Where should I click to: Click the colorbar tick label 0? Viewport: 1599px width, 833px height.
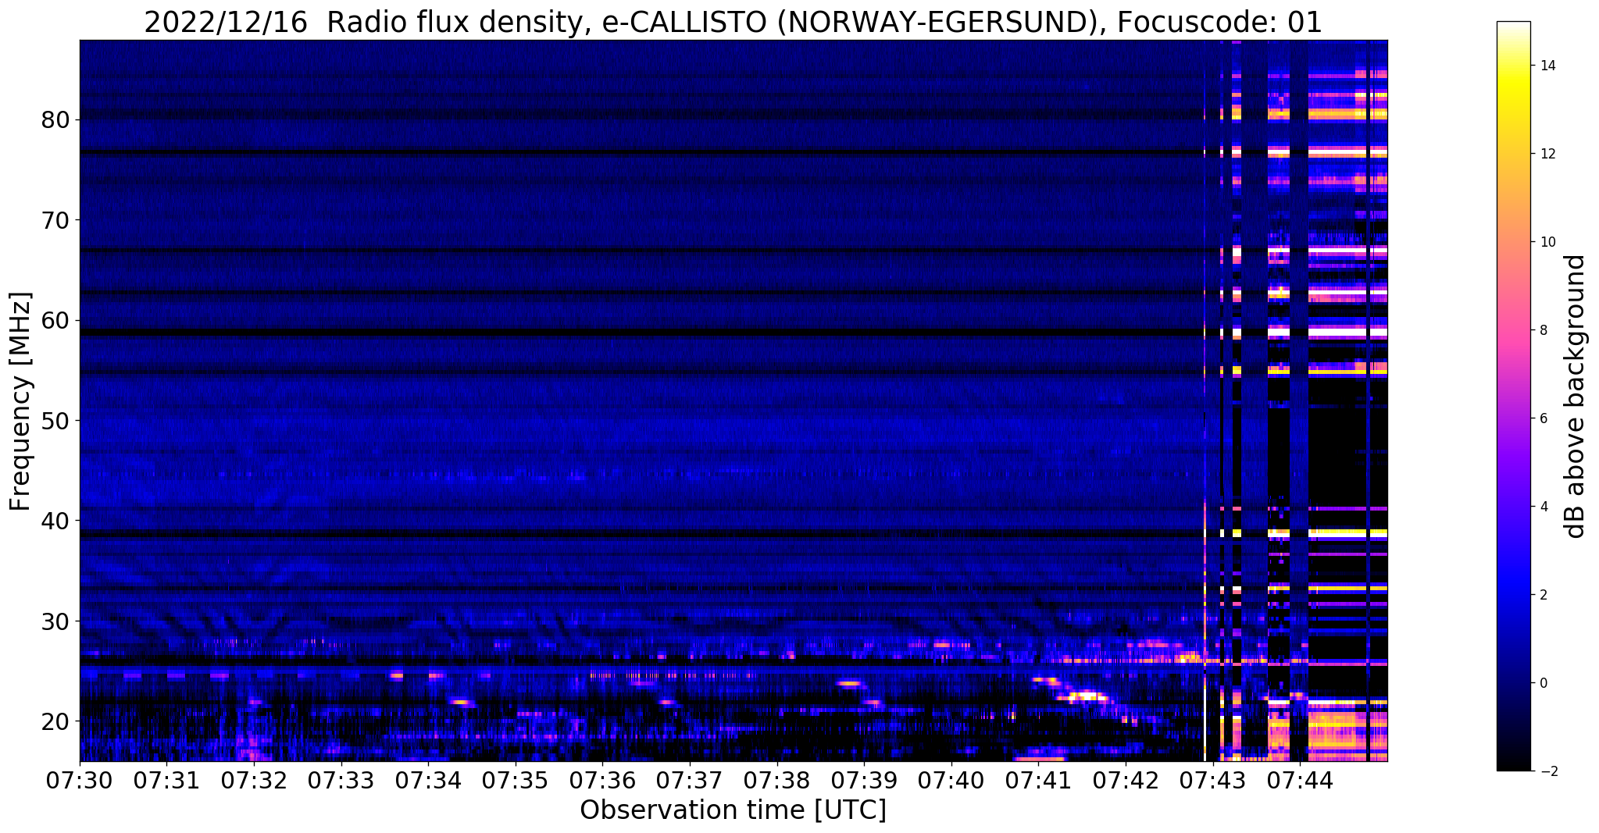1543,683
